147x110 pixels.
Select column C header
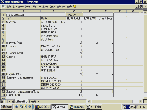[x=74, y=11]
